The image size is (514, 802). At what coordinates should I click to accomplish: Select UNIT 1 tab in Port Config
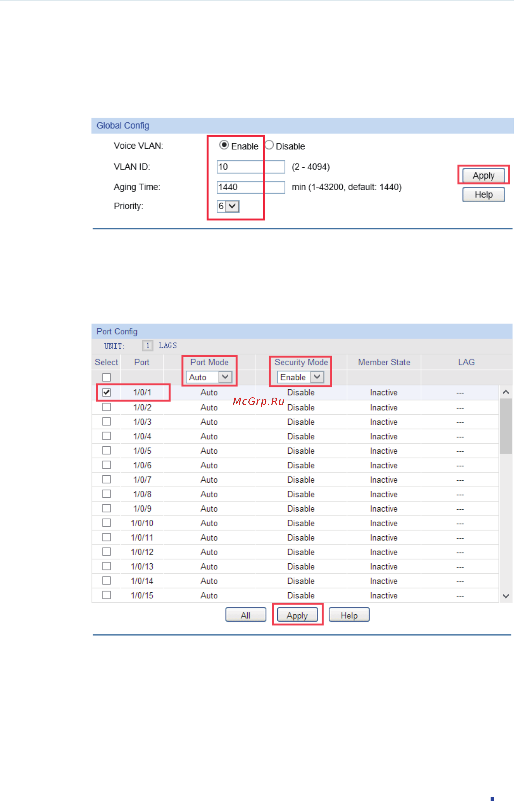(148, 345)
